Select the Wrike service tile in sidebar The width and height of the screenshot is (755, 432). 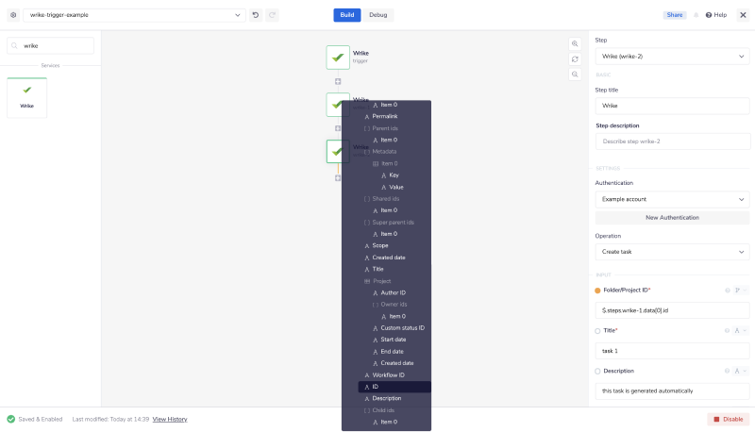[x=26, y=97]
